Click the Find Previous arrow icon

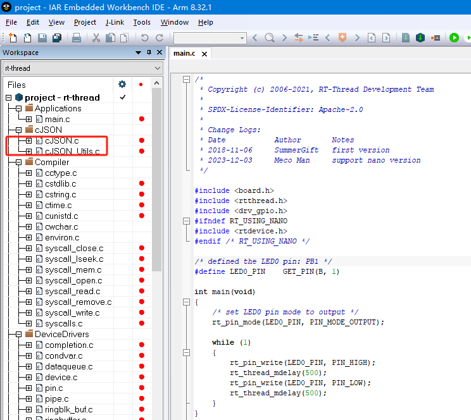pos(254,38)
